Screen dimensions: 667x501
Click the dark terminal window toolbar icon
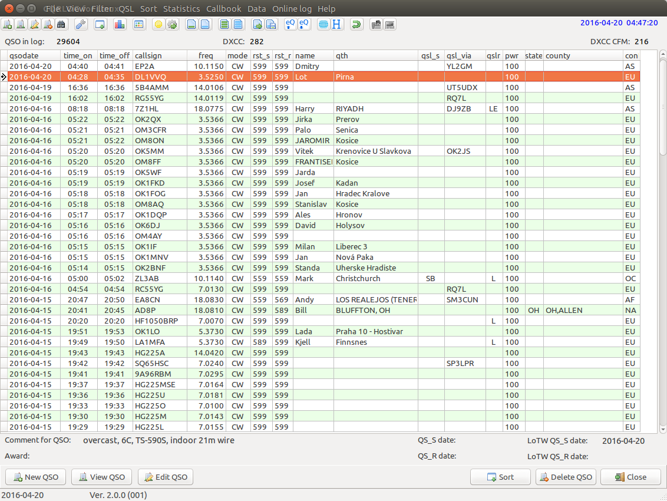click(x=389, y=24)
